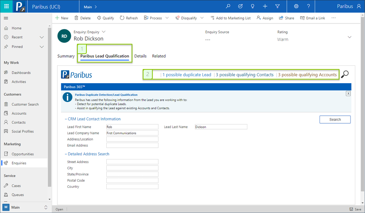Open 3 possible qualifying Accounts link
Viewport: 365px width, 213px height.
click(307, 75)
